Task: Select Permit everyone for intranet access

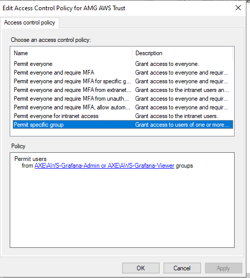Action: 123,116
